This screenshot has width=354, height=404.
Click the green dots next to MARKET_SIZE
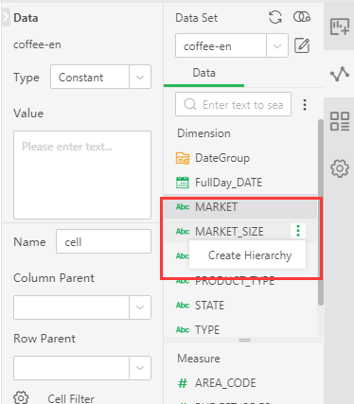click(x=298, y=231)
